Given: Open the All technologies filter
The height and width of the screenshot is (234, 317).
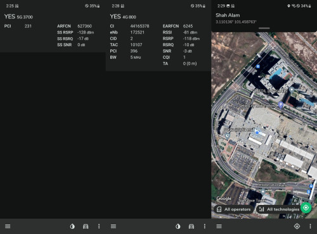Looking at the screenshot, I should pos(279,209).
